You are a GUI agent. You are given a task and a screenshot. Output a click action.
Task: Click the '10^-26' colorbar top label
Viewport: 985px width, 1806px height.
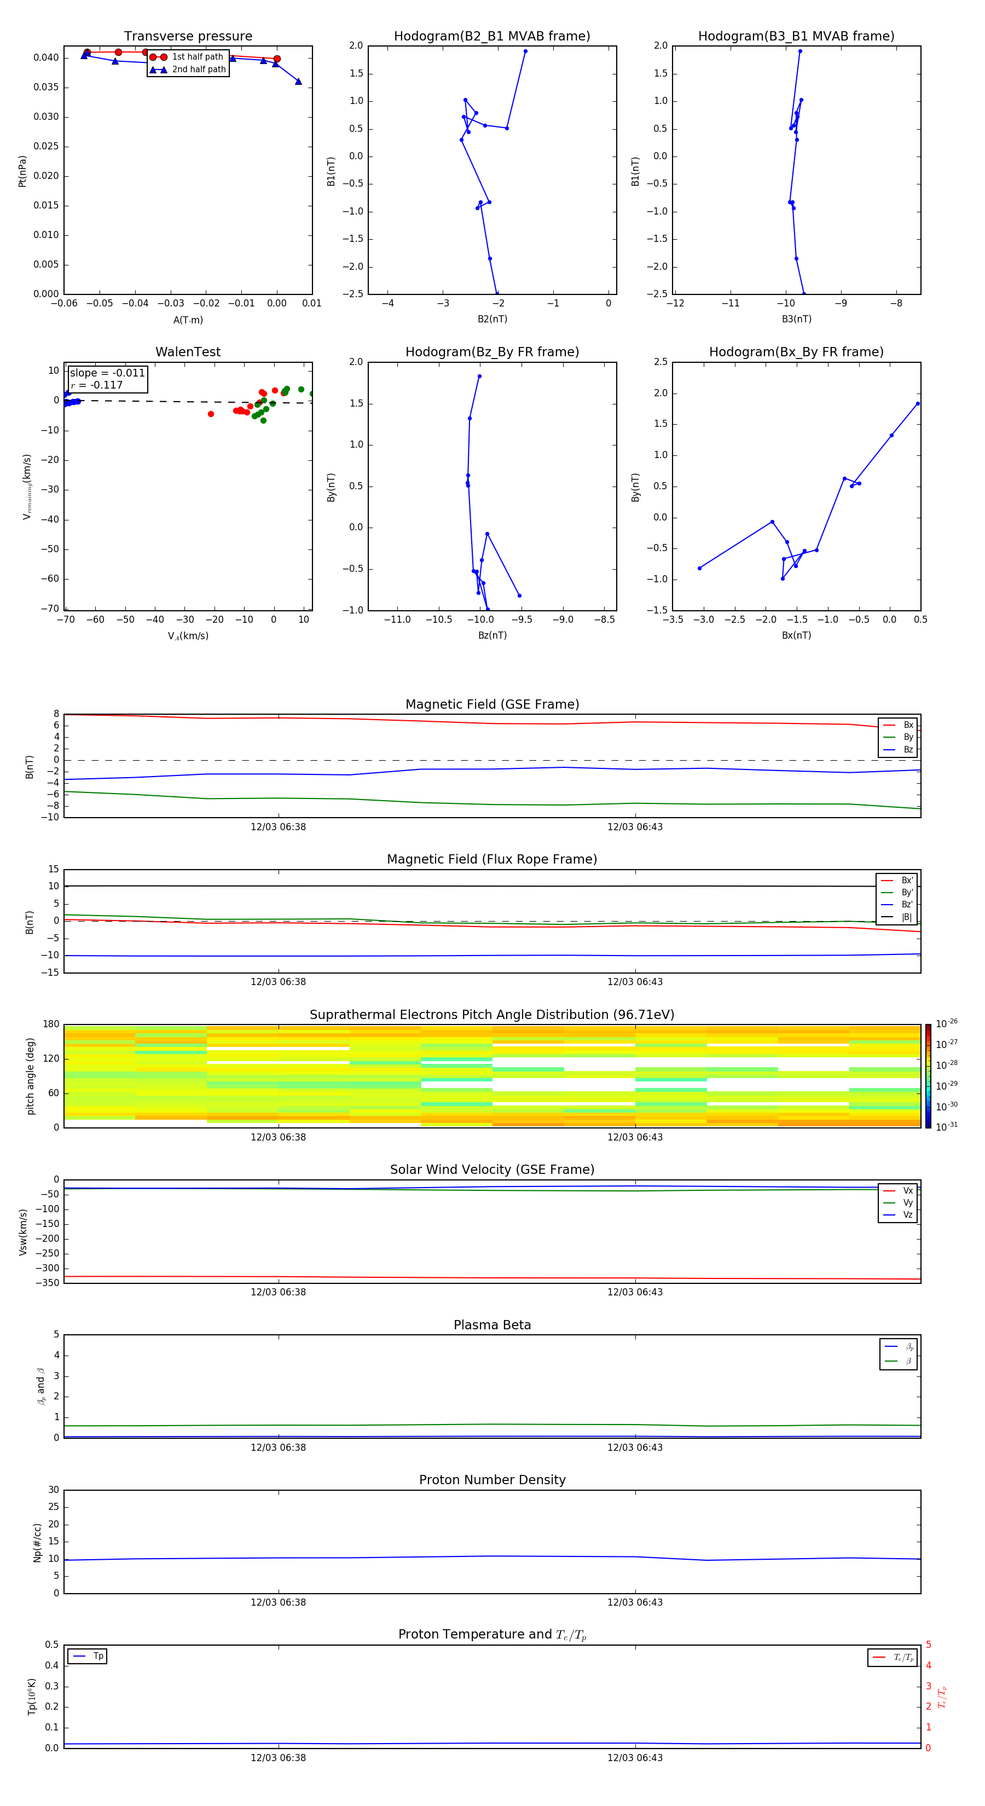click(947, 1023)
